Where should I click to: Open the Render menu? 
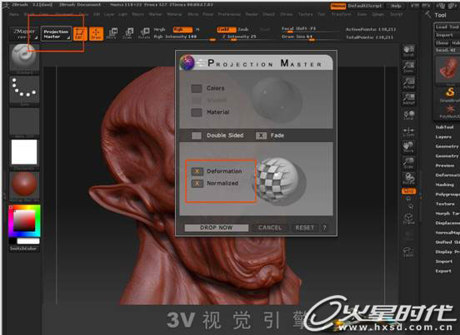click(252, 14)
